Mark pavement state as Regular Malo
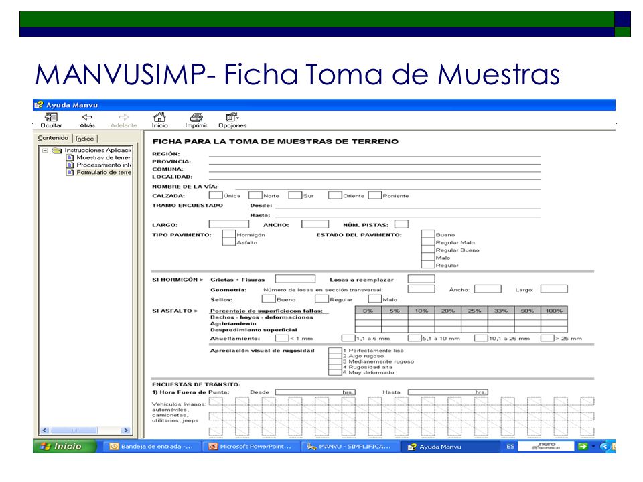Screen dimensions: 643x482 point(428,242)
